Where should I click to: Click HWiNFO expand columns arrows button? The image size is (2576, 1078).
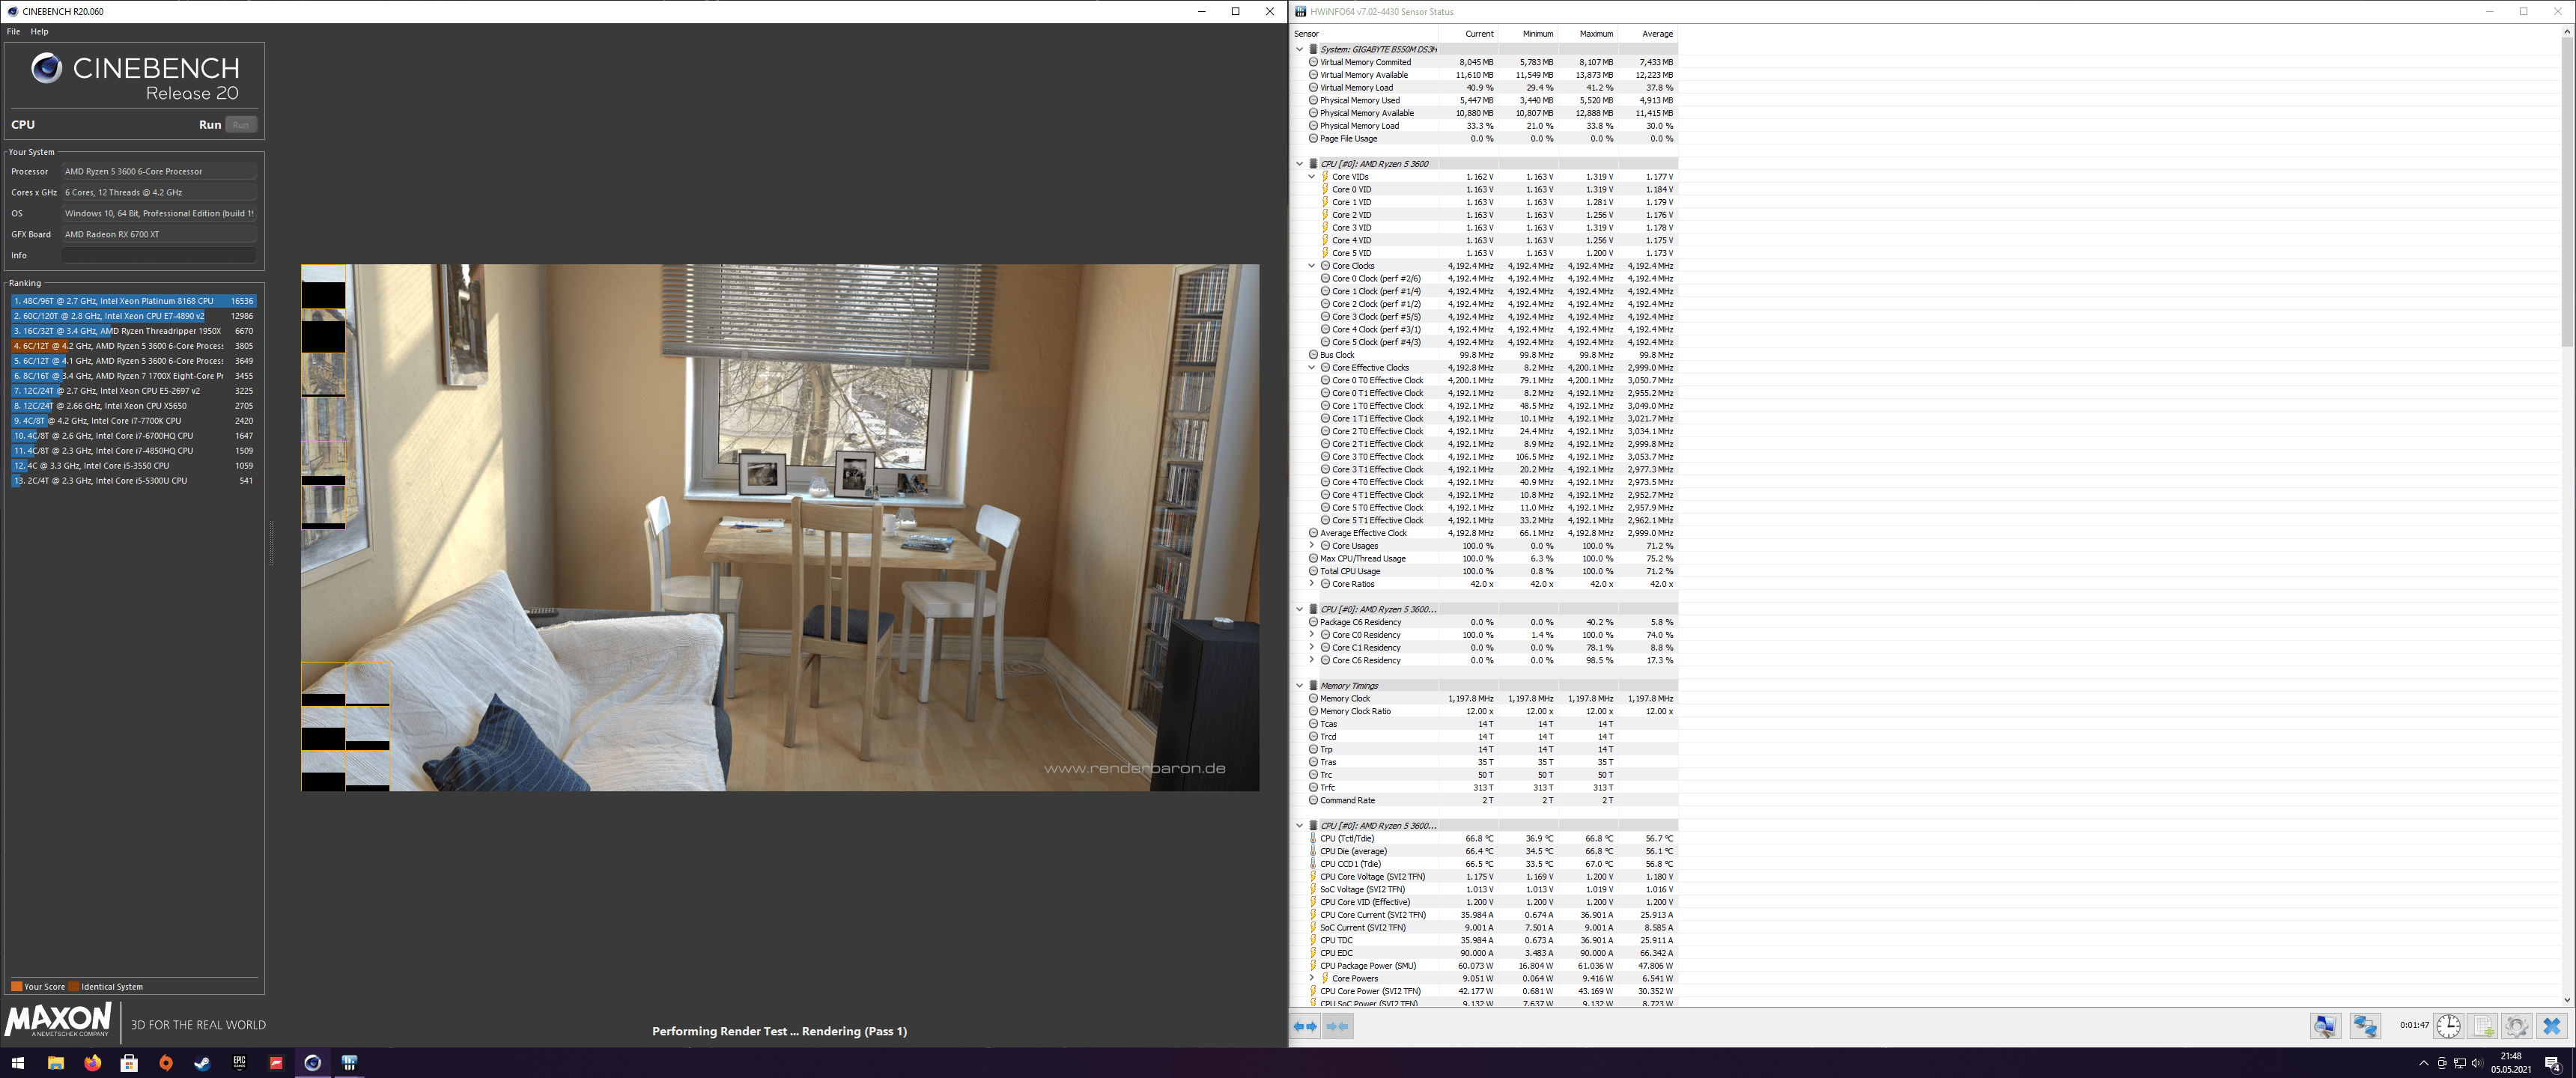pos(1305,1026)
